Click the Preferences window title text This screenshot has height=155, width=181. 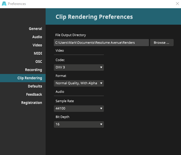pyautogui.click(x=17, y=4)
